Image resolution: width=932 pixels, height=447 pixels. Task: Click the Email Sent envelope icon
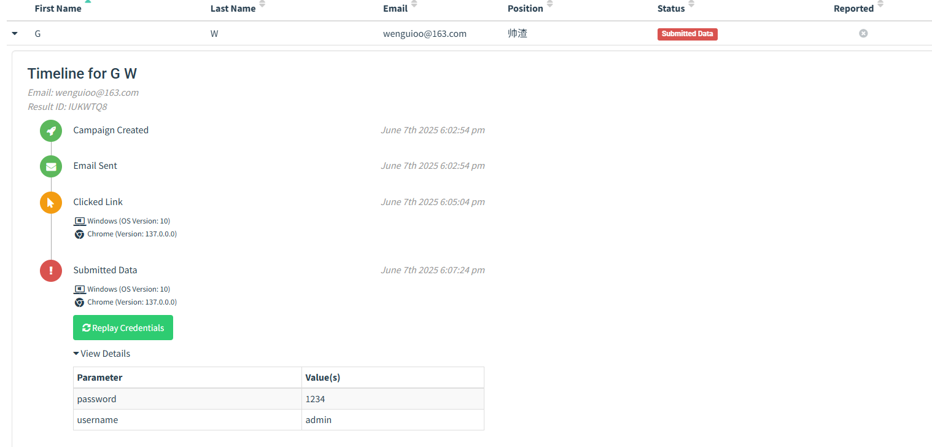51,166
